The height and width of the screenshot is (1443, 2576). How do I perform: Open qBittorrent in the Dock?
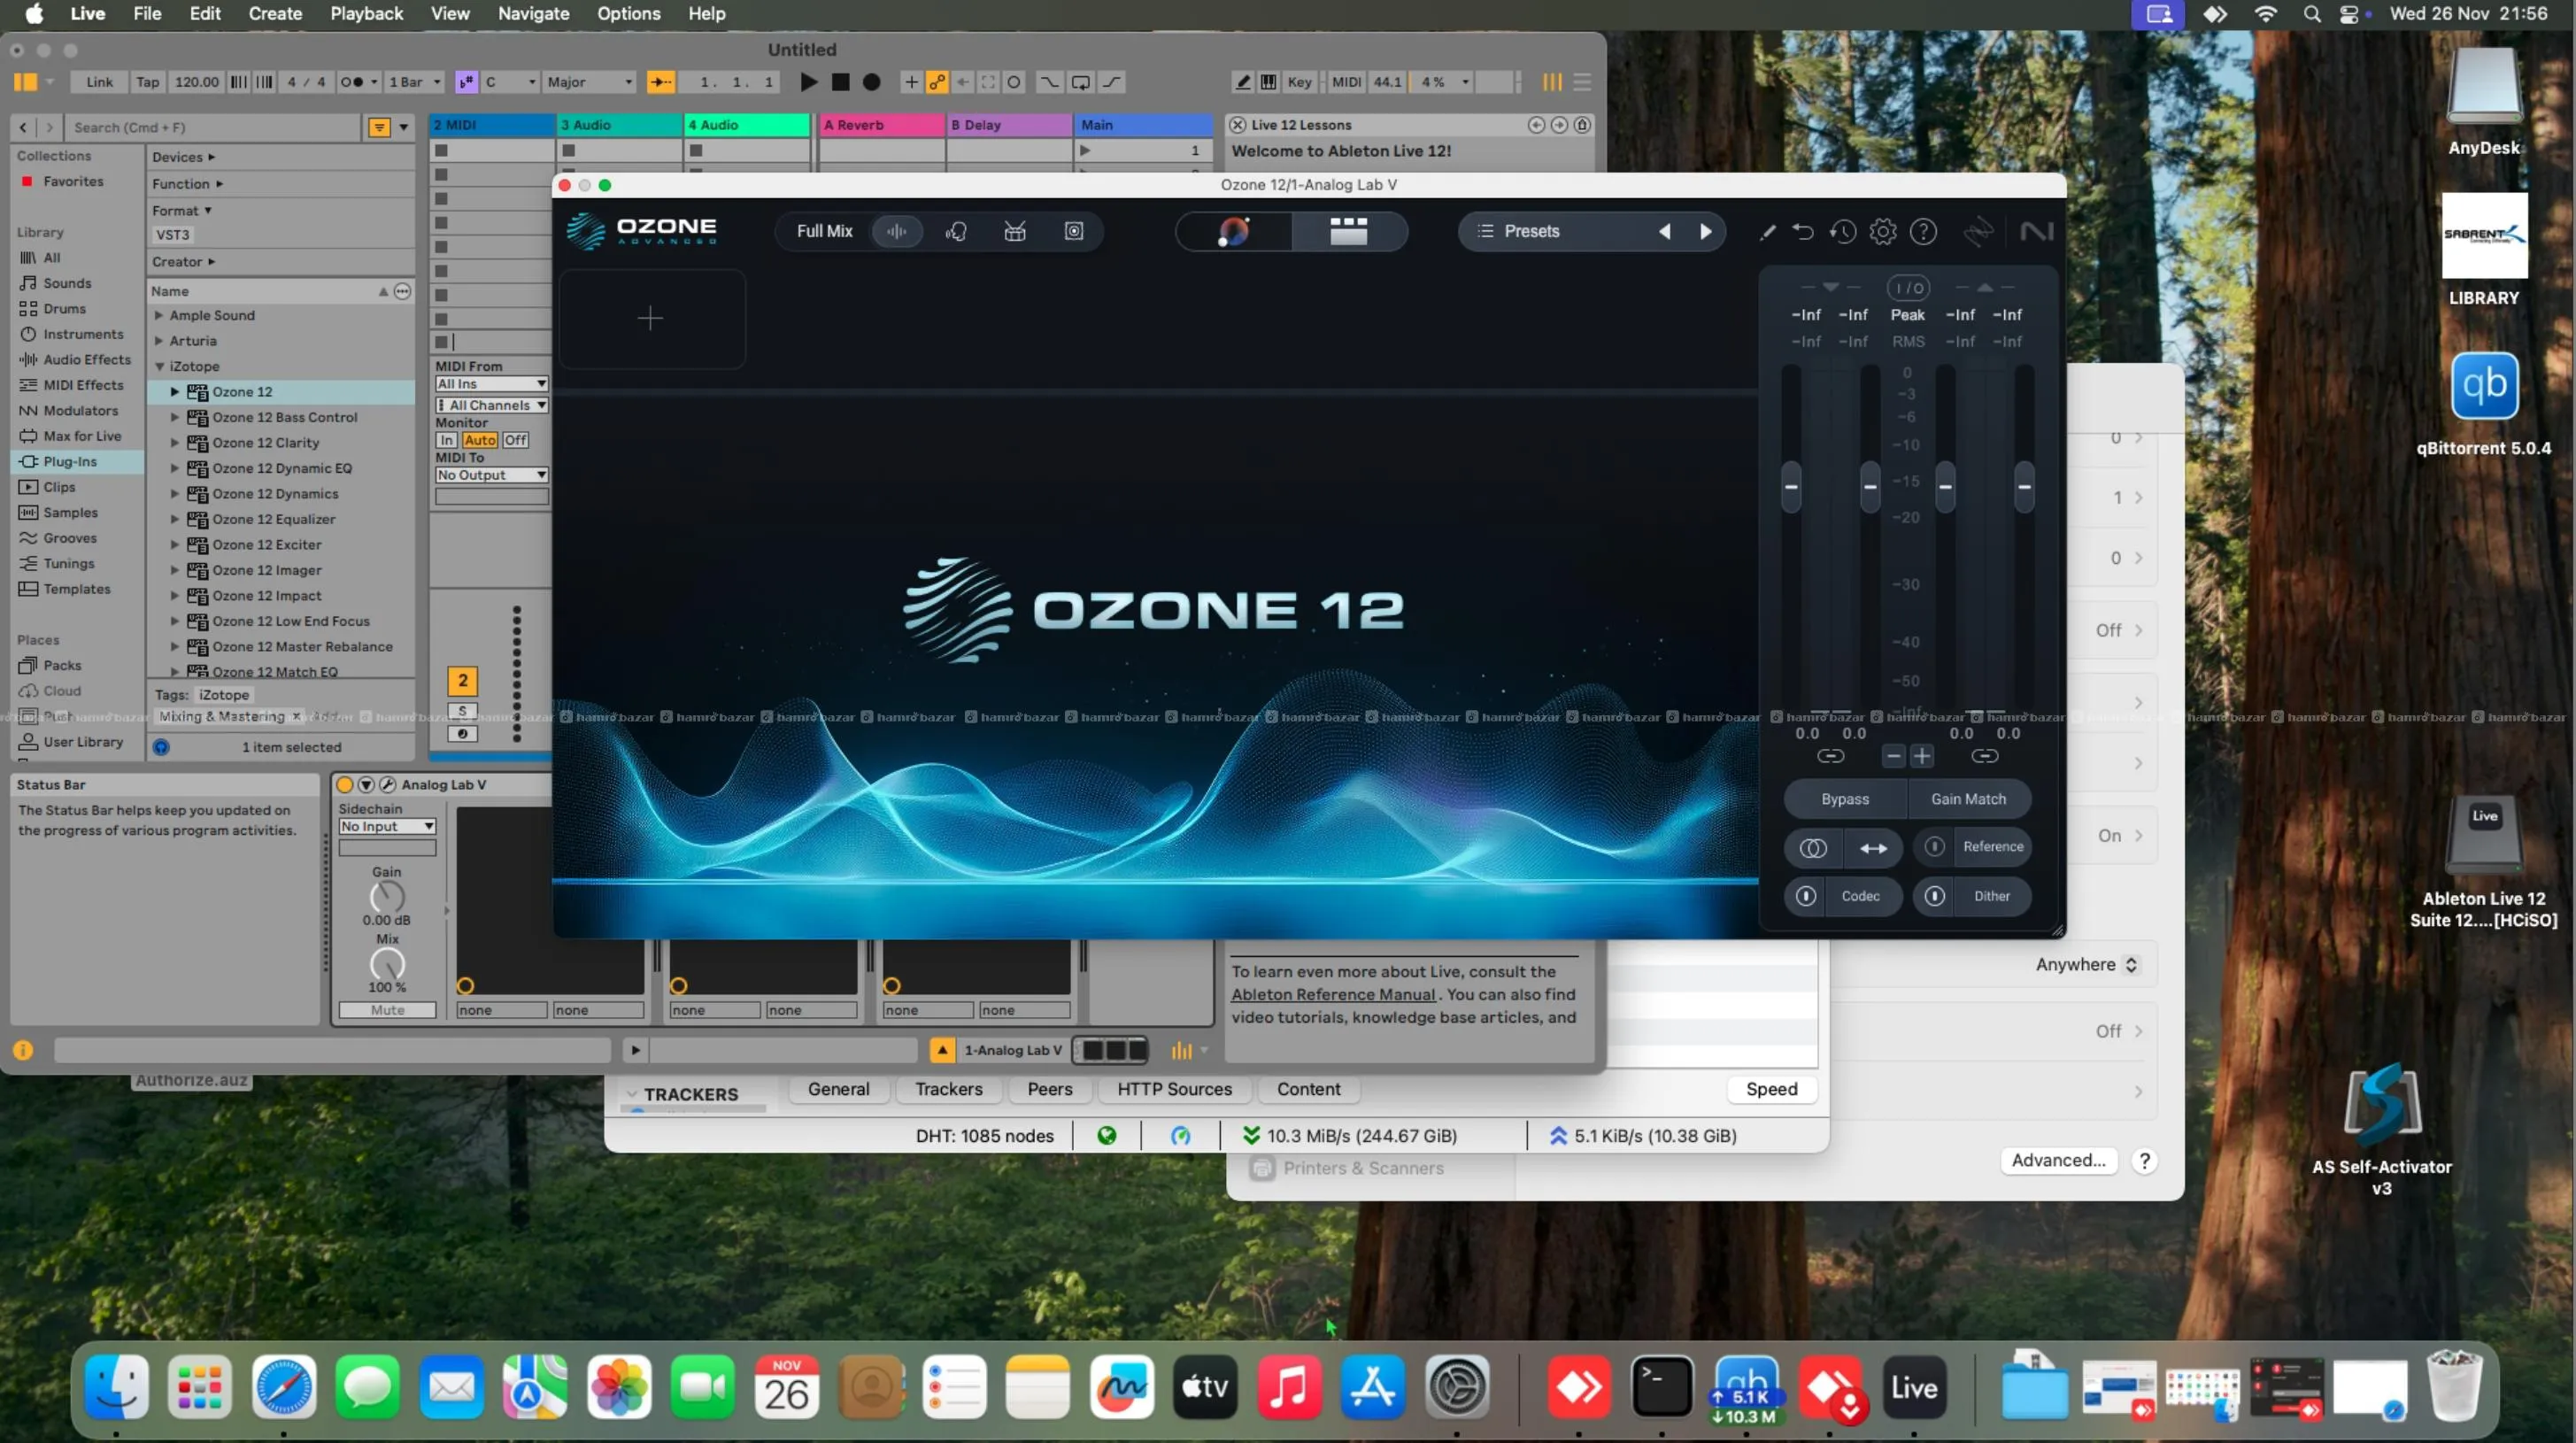tap(1746, 1386)
